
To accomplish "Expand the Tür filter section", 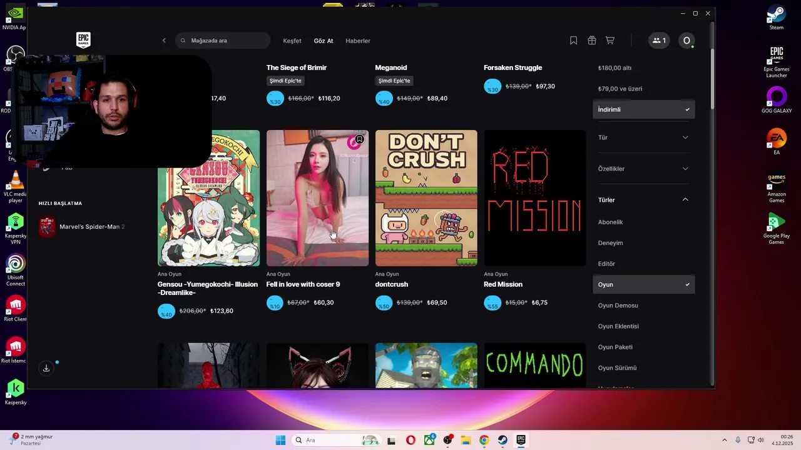I will point(643,137).
